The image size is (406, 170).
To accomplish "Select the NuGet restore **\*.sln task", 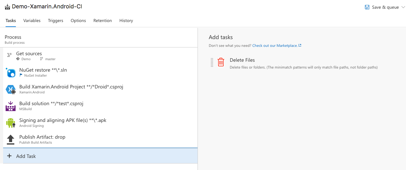I will pyautogui.click(x=100, y=73).
